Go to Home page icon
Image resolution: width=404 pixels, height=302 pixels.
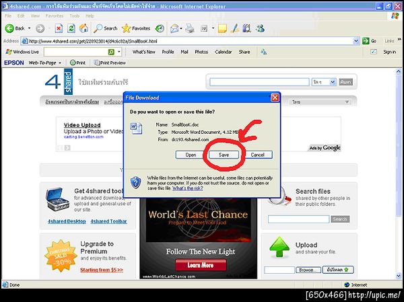(x=83, y=28)
